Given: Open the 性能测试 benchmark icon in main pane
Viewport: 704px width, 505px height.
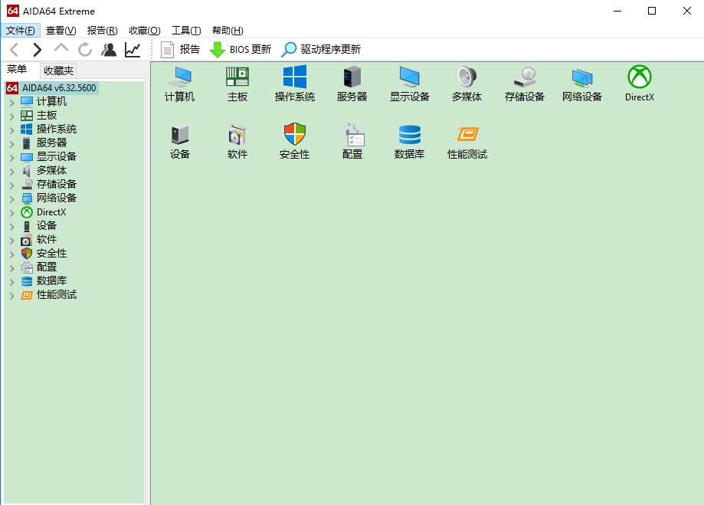Looking at the screenshot, I should coord(467,142).
